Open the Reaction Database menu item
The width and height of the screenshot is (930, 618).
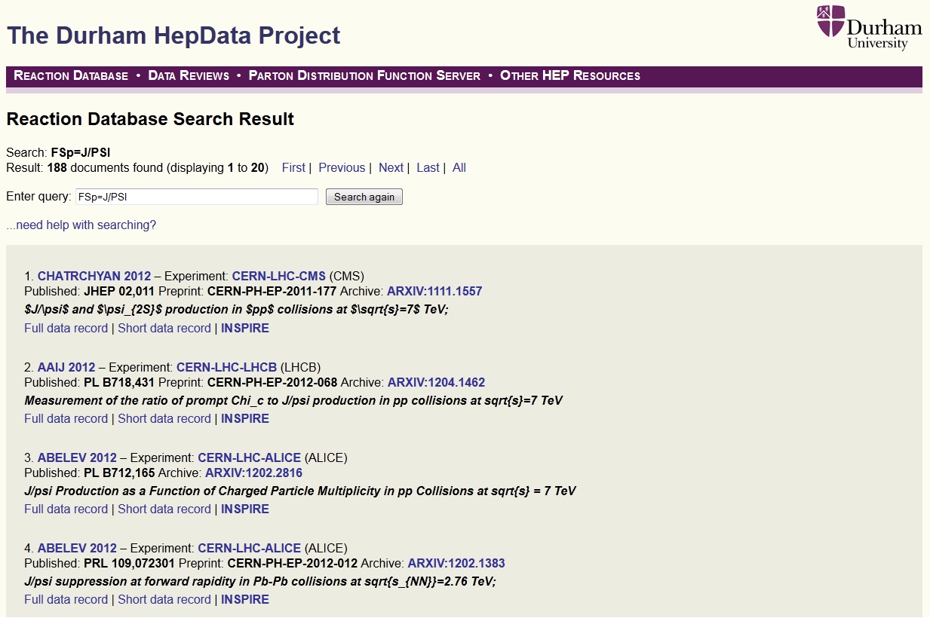coord(71,76)
